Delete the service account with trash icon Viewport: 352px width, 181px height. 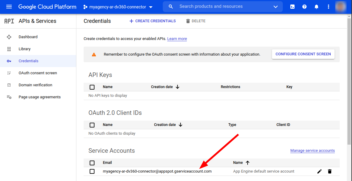[329, 171]
